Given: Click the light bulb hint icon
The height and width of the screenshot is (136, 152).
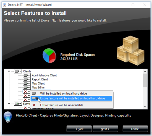Looking at the screenshot, I should (x=8, y=117).
